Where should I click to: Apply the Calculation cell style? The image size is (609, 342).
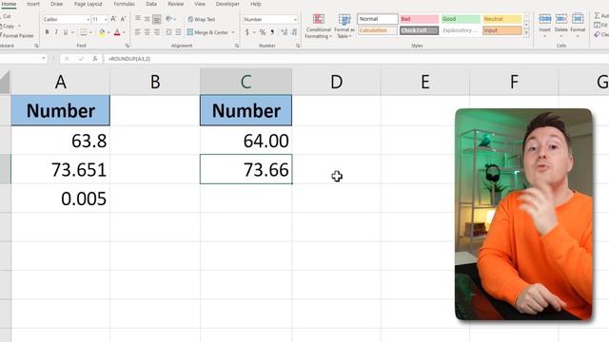pos(378,30)
